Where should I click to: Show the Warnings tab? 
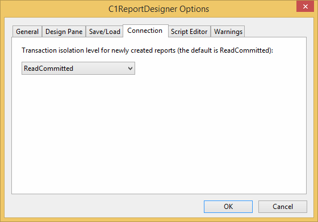click(x=228, y=32)
